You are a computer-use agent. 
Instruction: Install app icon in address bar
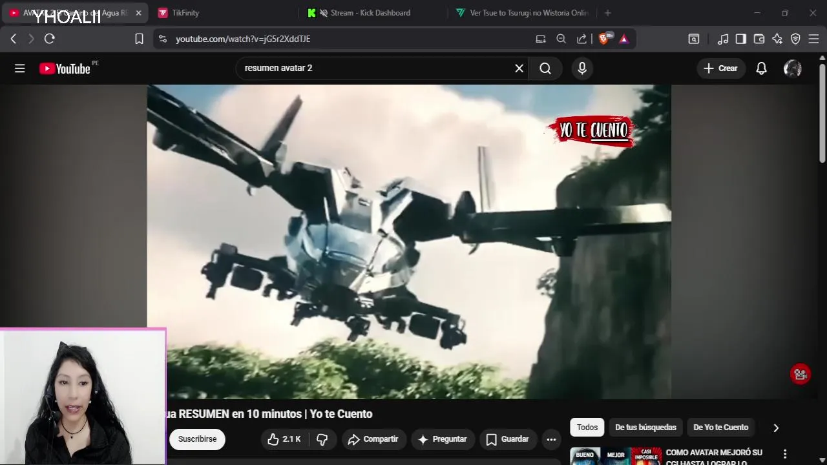(x=541, y=39)
